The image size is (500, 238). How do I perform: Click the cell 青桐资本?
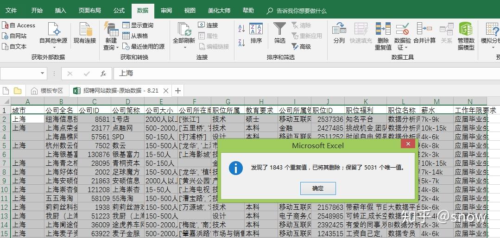pyautogui.click(x=127, y=163)
